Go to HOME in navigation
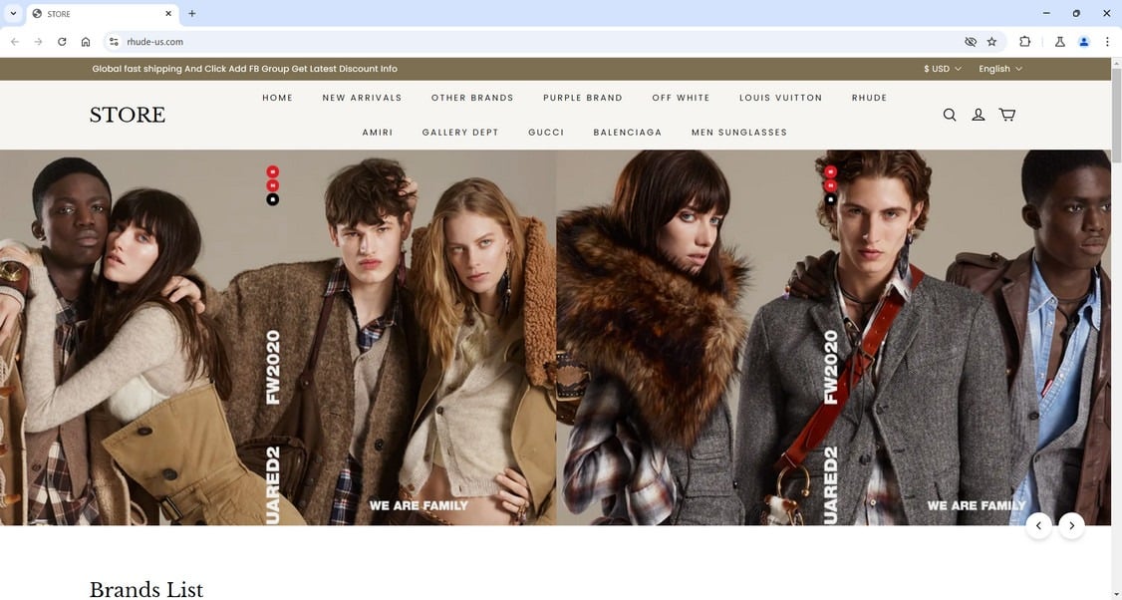 [x=278, y=98]
